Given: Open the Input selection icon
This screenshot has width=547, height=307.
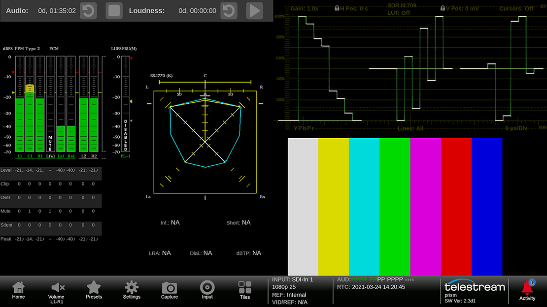Looking at the screenshot, I should [207, 290].
